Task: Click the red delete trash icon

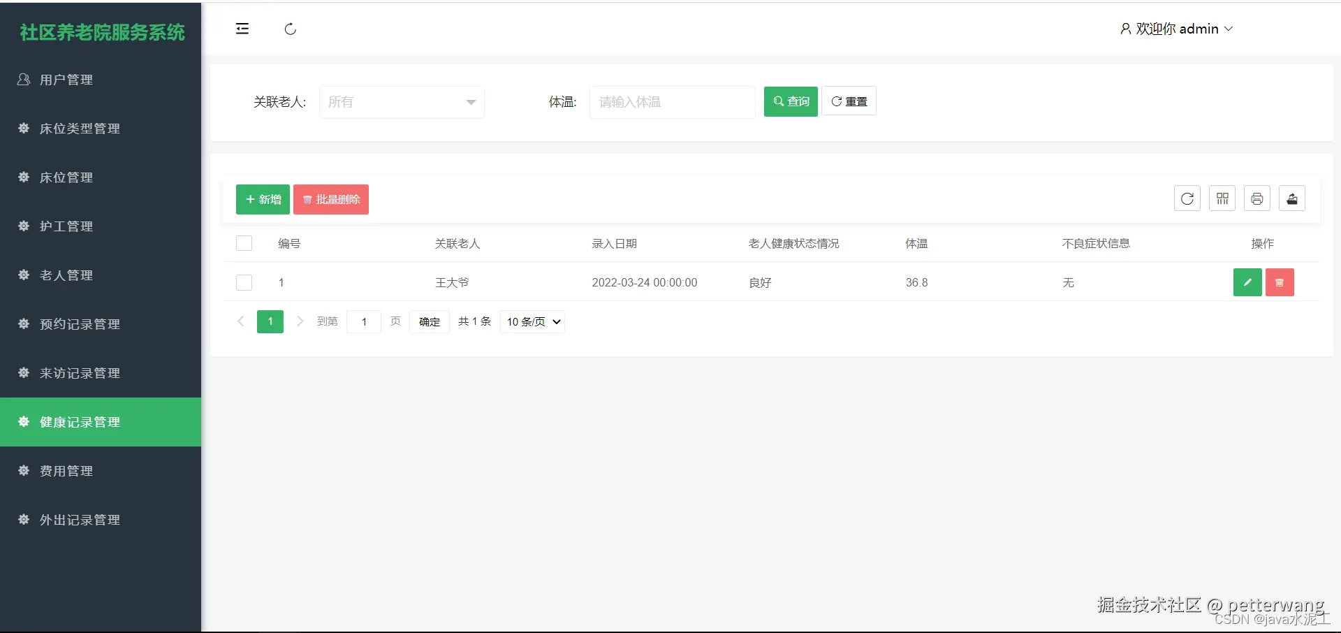Action: (1280, 282)
